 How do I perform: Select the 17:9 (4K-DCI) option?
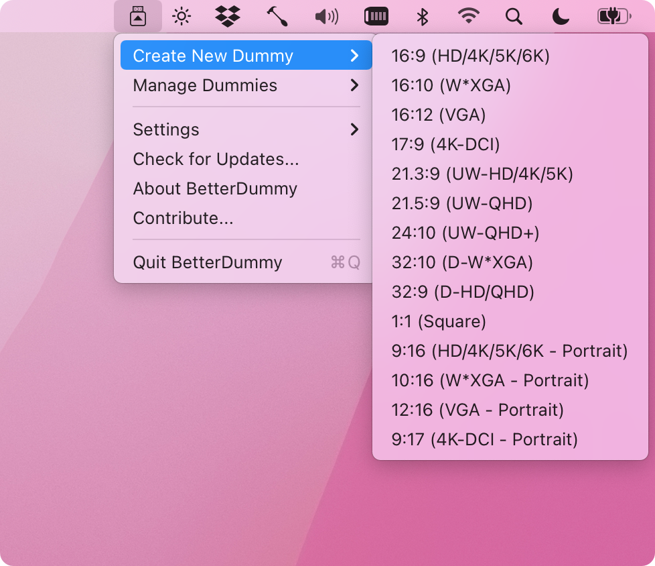pyautogui.click(x=510, y=144)
